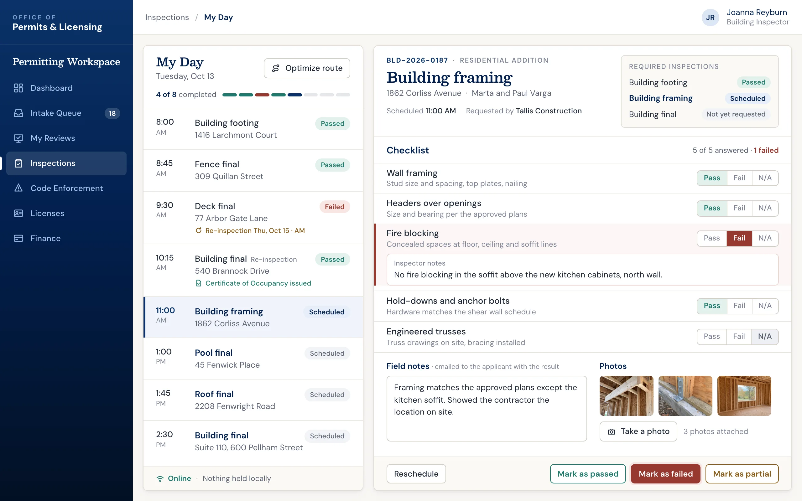This screenshot has width=802, height=501.
Task: Set Hold-downs and anchor bolts to Fail
Action: (739, 306)
